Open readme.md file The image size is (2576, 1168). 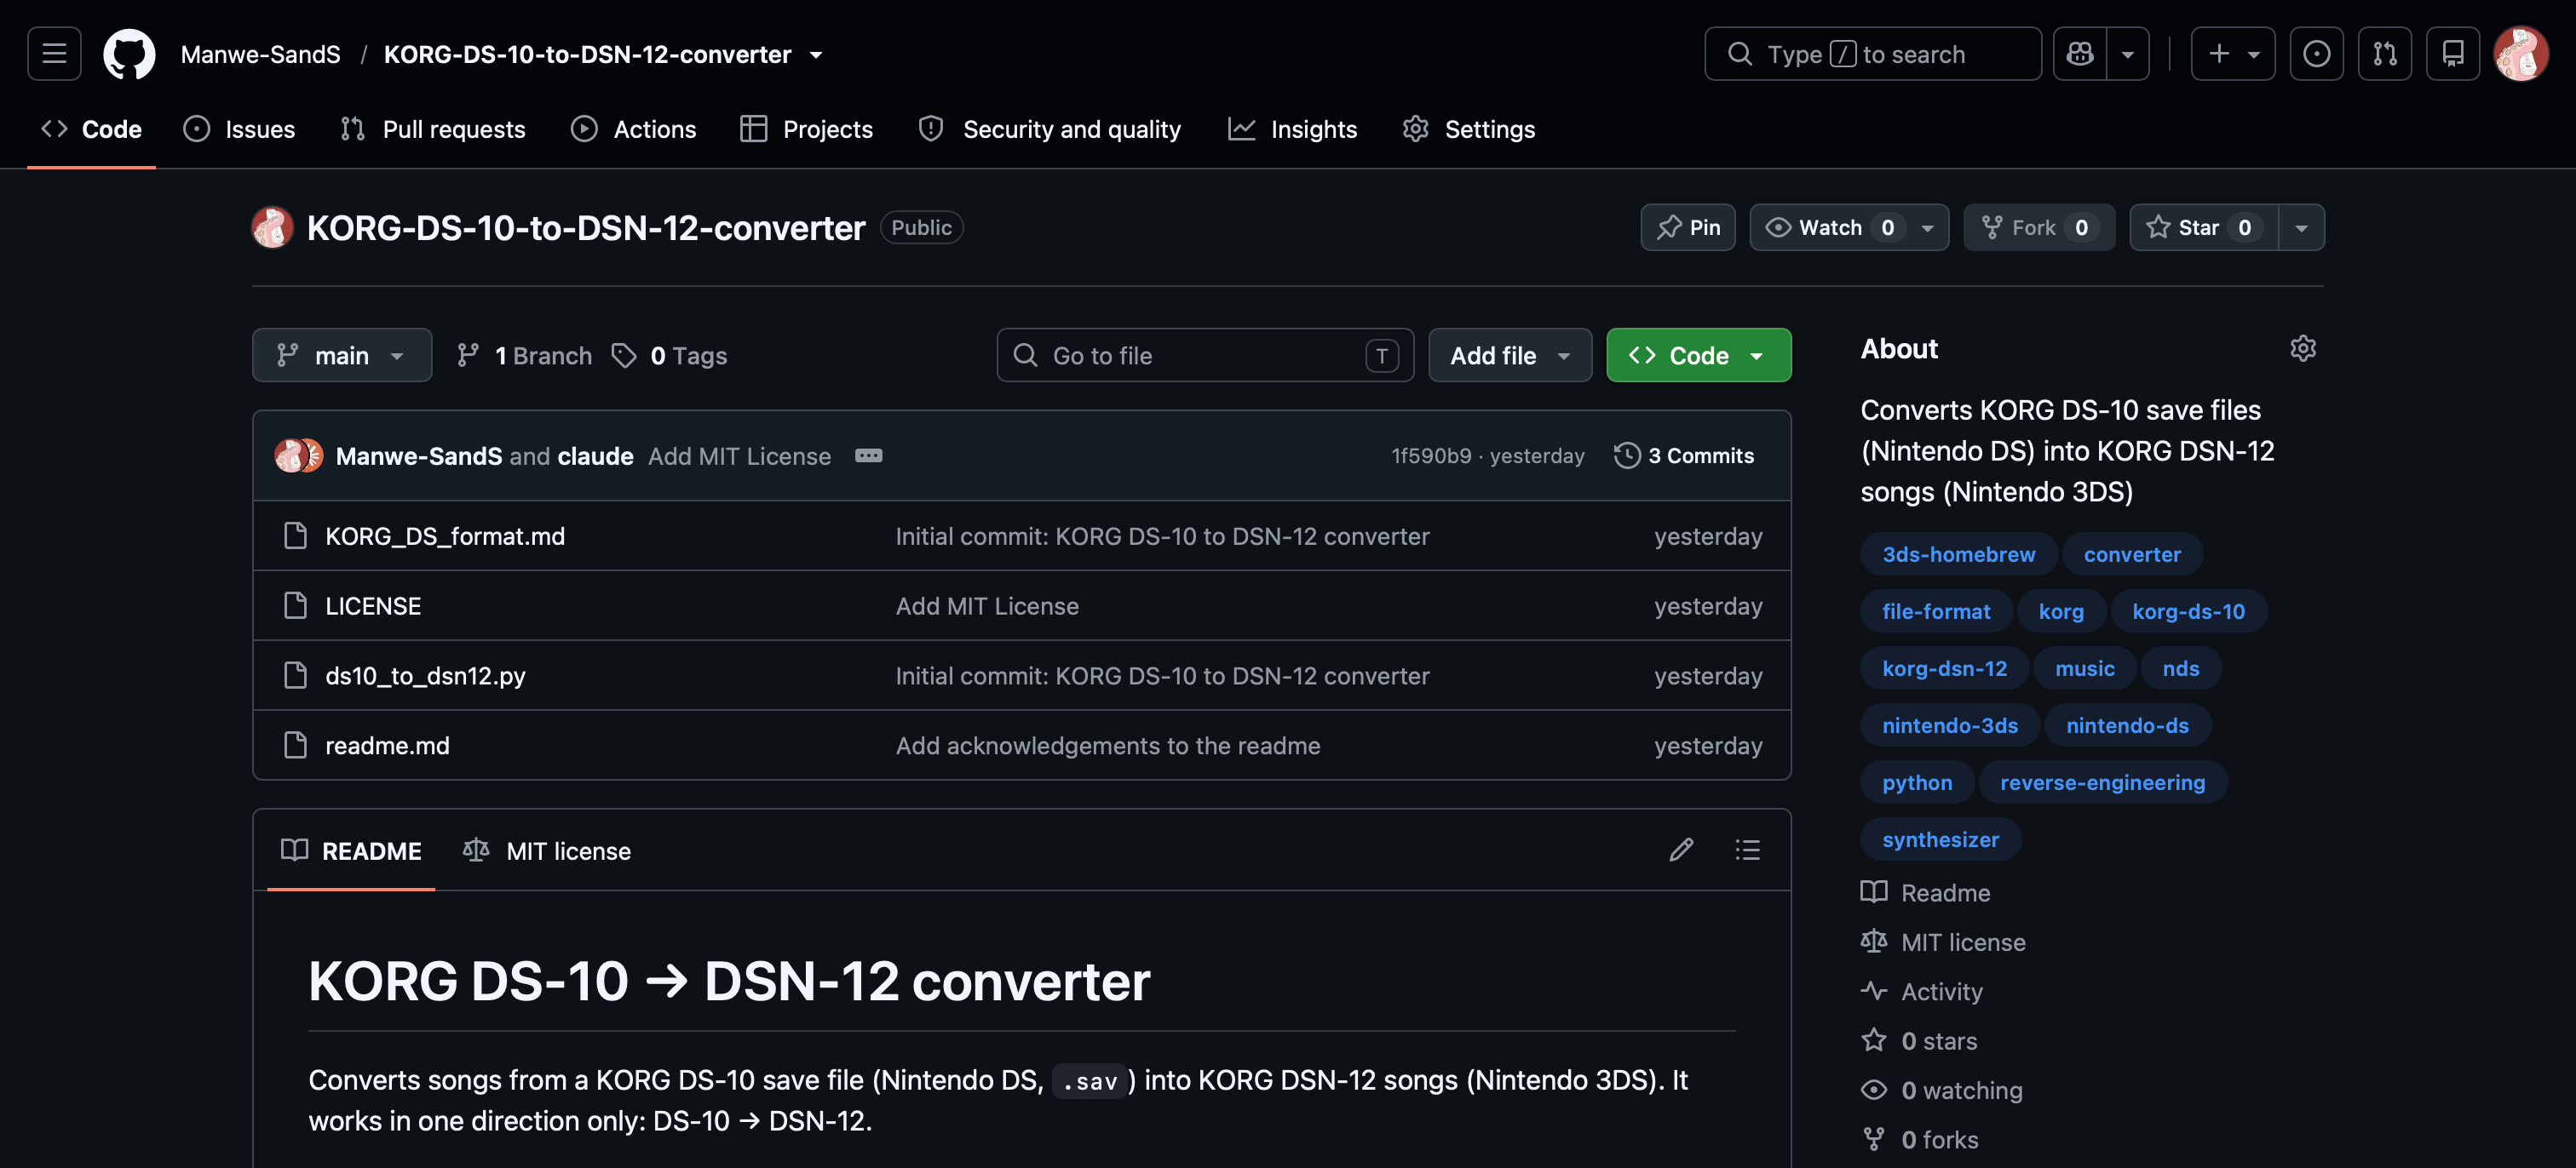(x=387, y=746)
